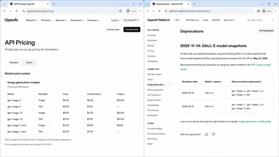Open Chrome menu dots in Deprecations window
This screenshot has height=157, width=279.
click(x=275, y=11)
